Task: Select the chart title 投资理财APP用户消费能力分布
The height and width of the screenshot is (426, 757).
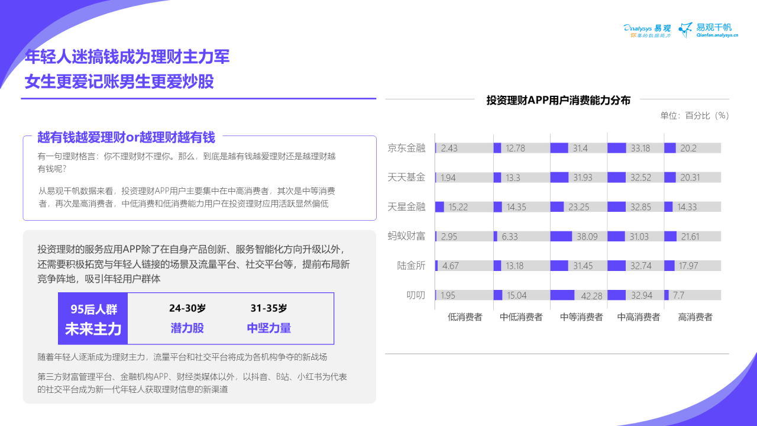Action: pos(558,100)
